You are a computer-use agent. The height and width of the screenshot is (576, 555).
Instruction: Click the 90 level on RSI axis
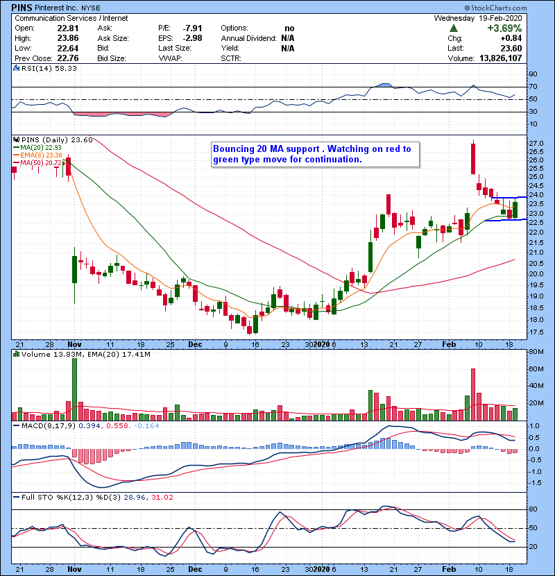[533, 74]
